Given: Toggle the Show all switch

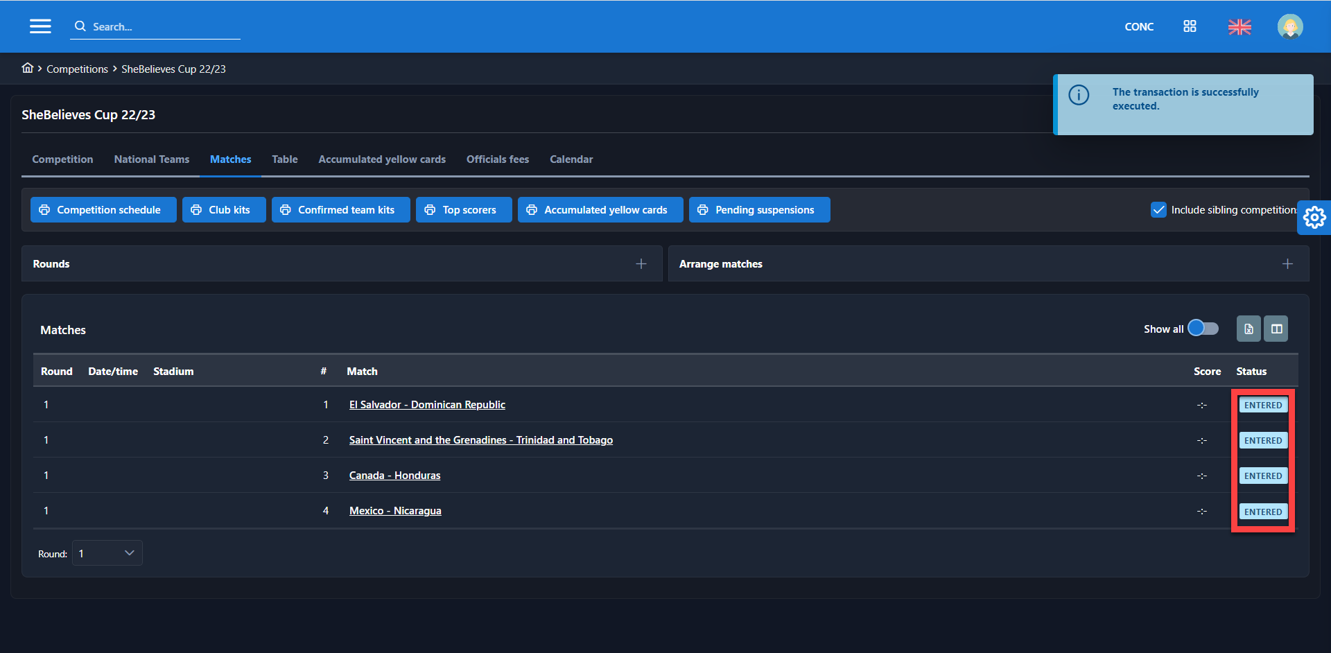Looking at the screenshot, I should [1203, 329].
